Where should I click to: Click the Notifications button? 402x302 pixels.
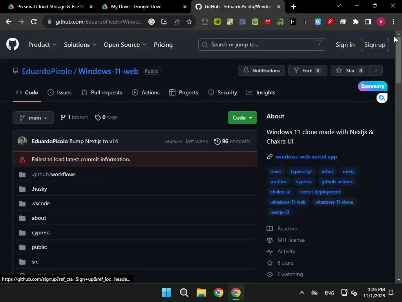261,71
